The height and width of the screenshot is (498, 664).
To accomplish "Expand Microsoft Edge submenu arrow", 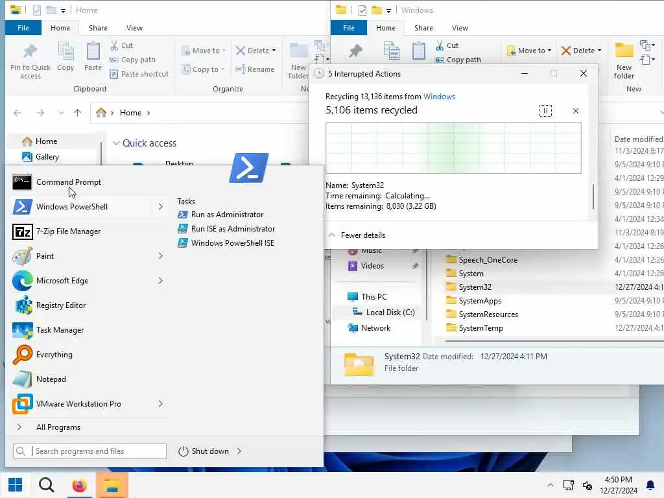I will tap(161, 281).
